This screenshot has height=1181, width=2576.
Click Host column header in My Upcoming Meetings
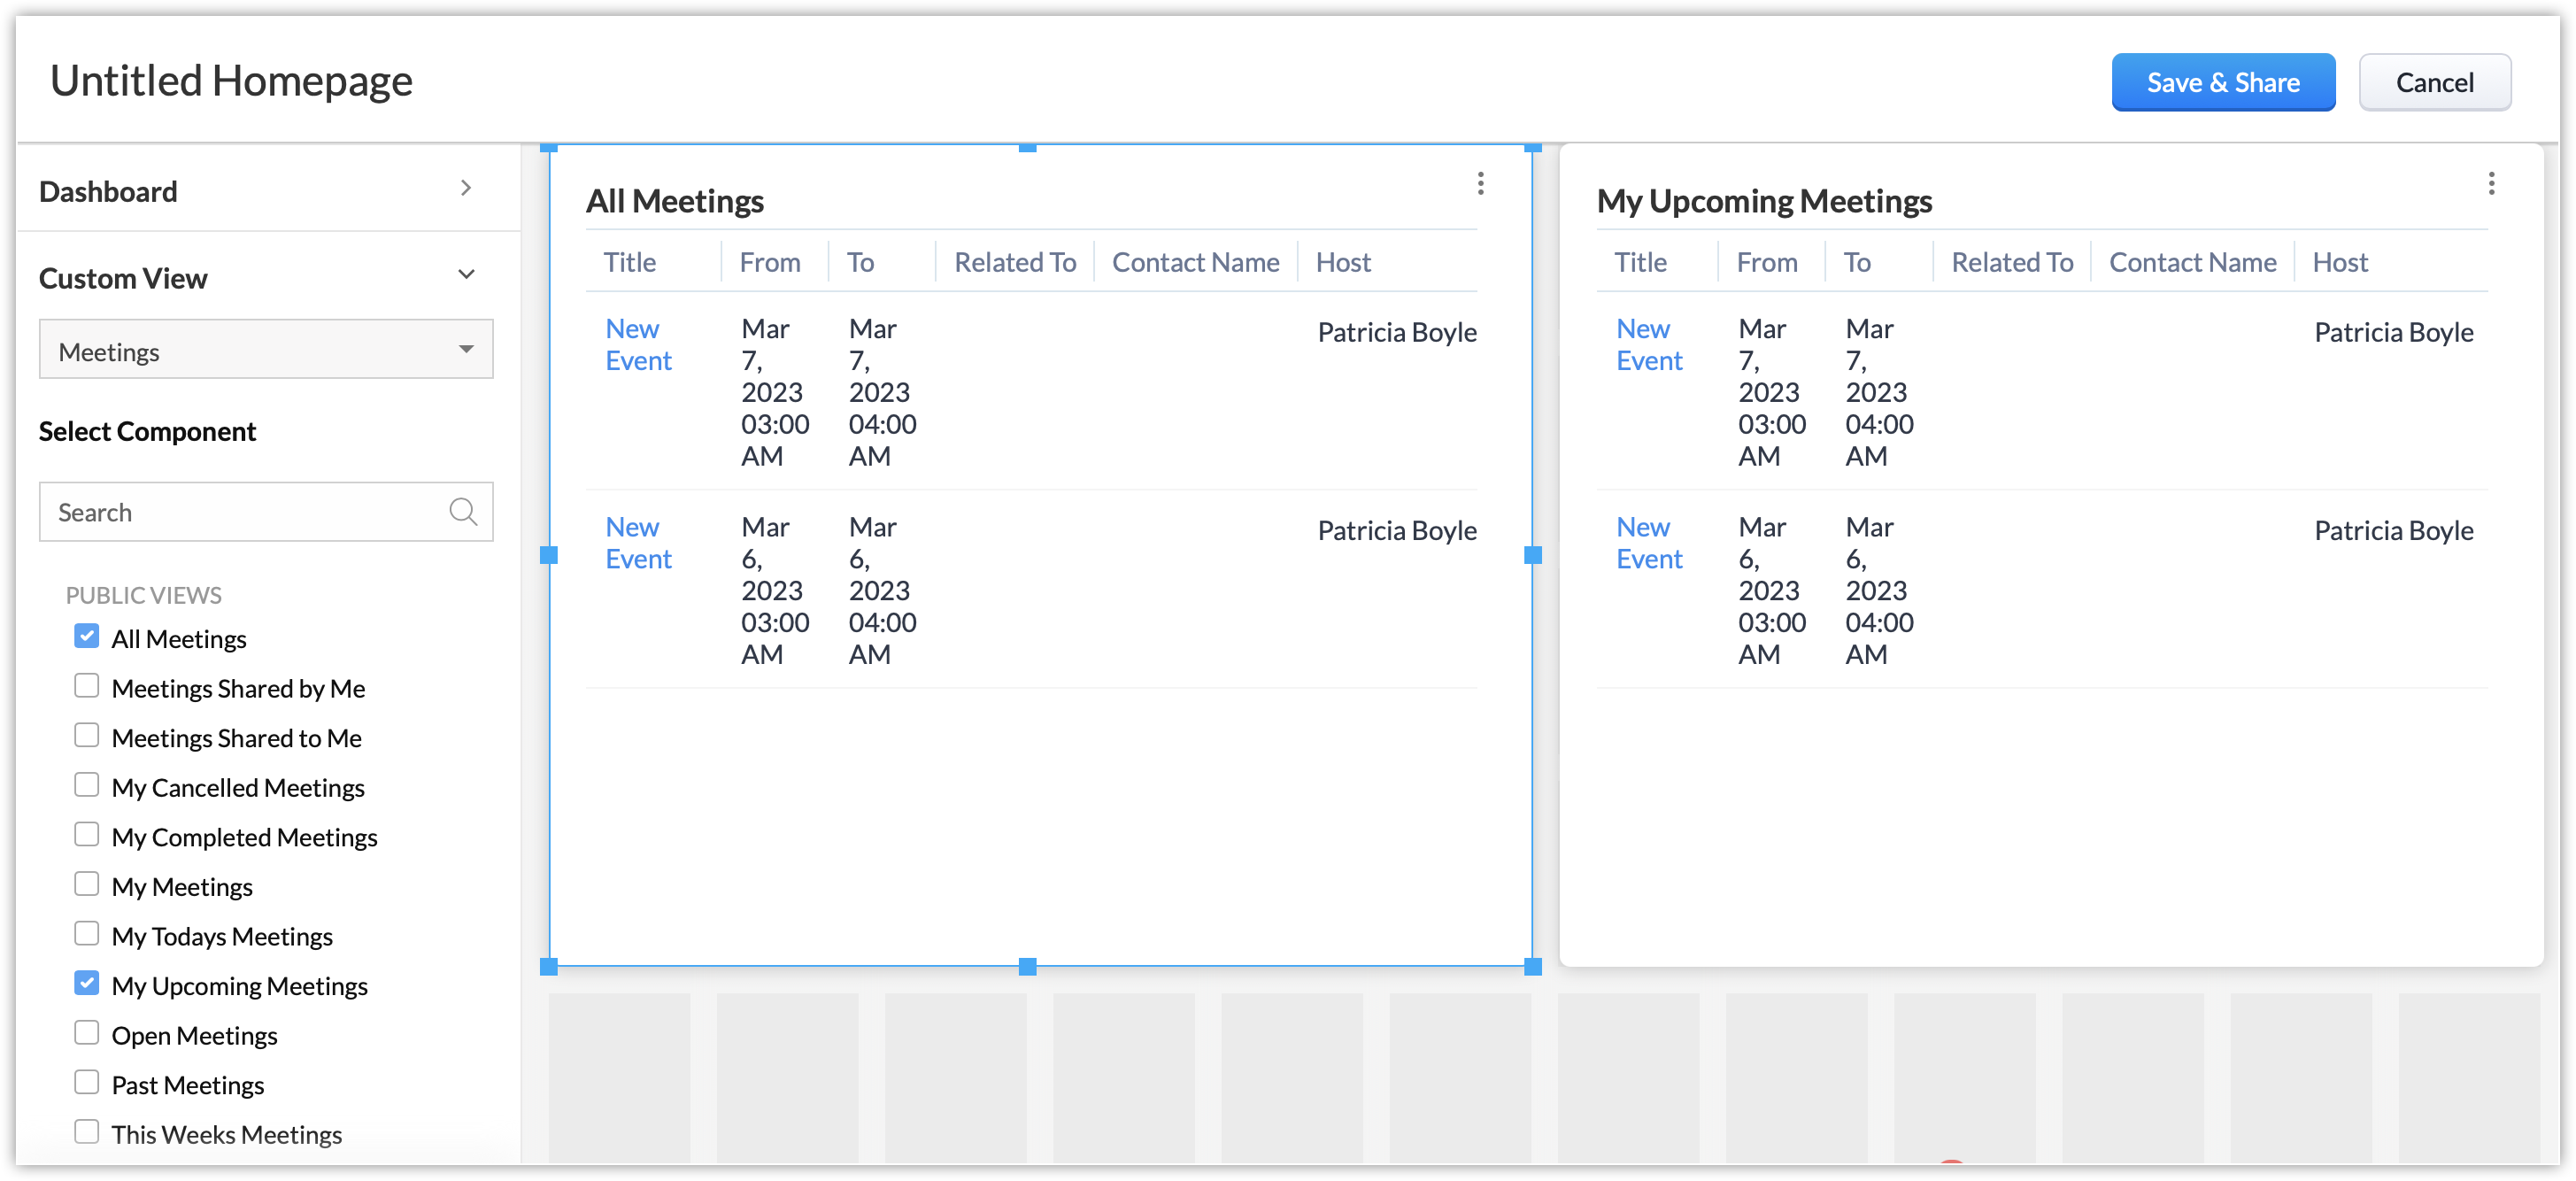tap(2340, 262)
